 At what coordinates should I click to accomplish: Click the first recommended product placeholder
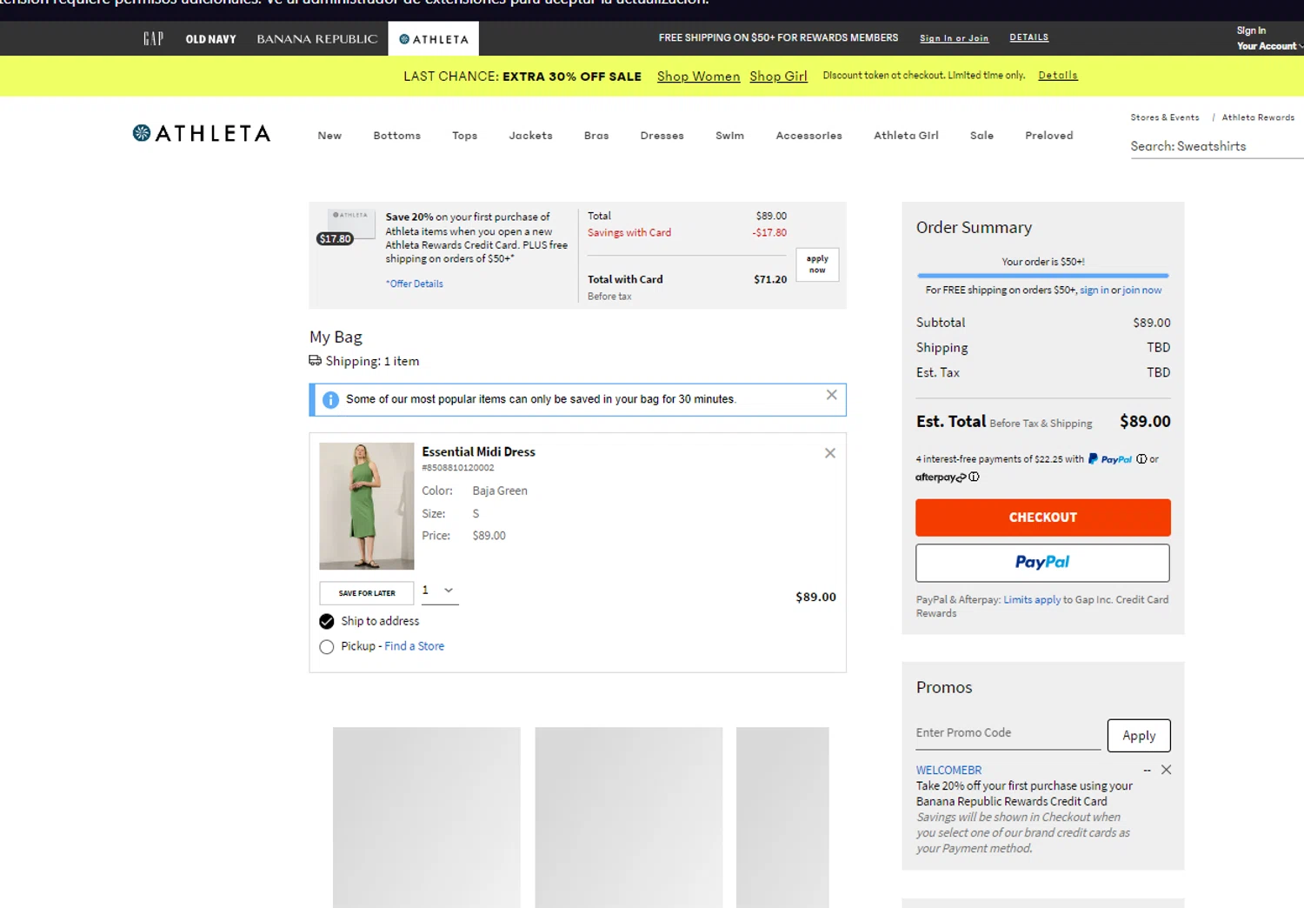(x=427, y=818)
